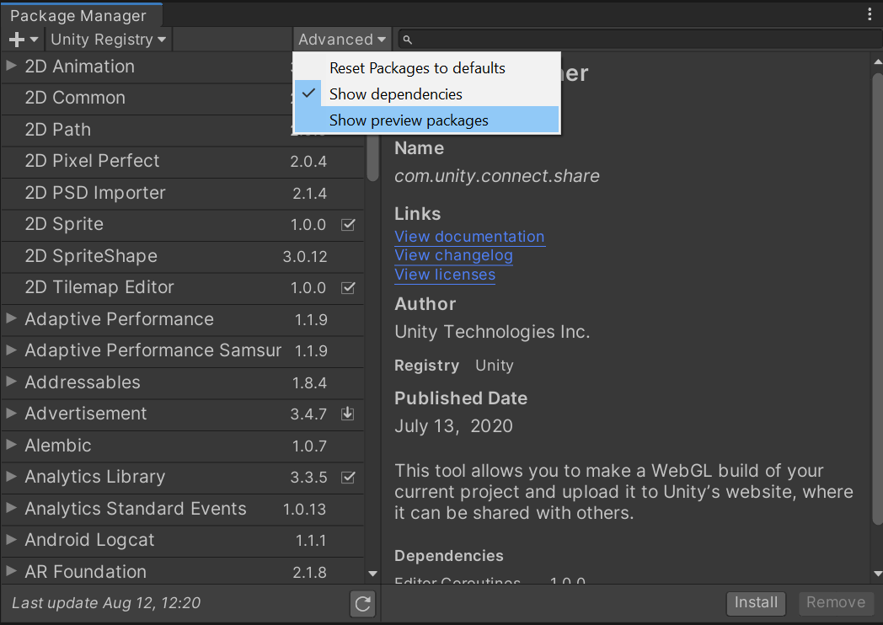Click the search magnifying glass icon

pyautogui.click(x=407, y=39)
